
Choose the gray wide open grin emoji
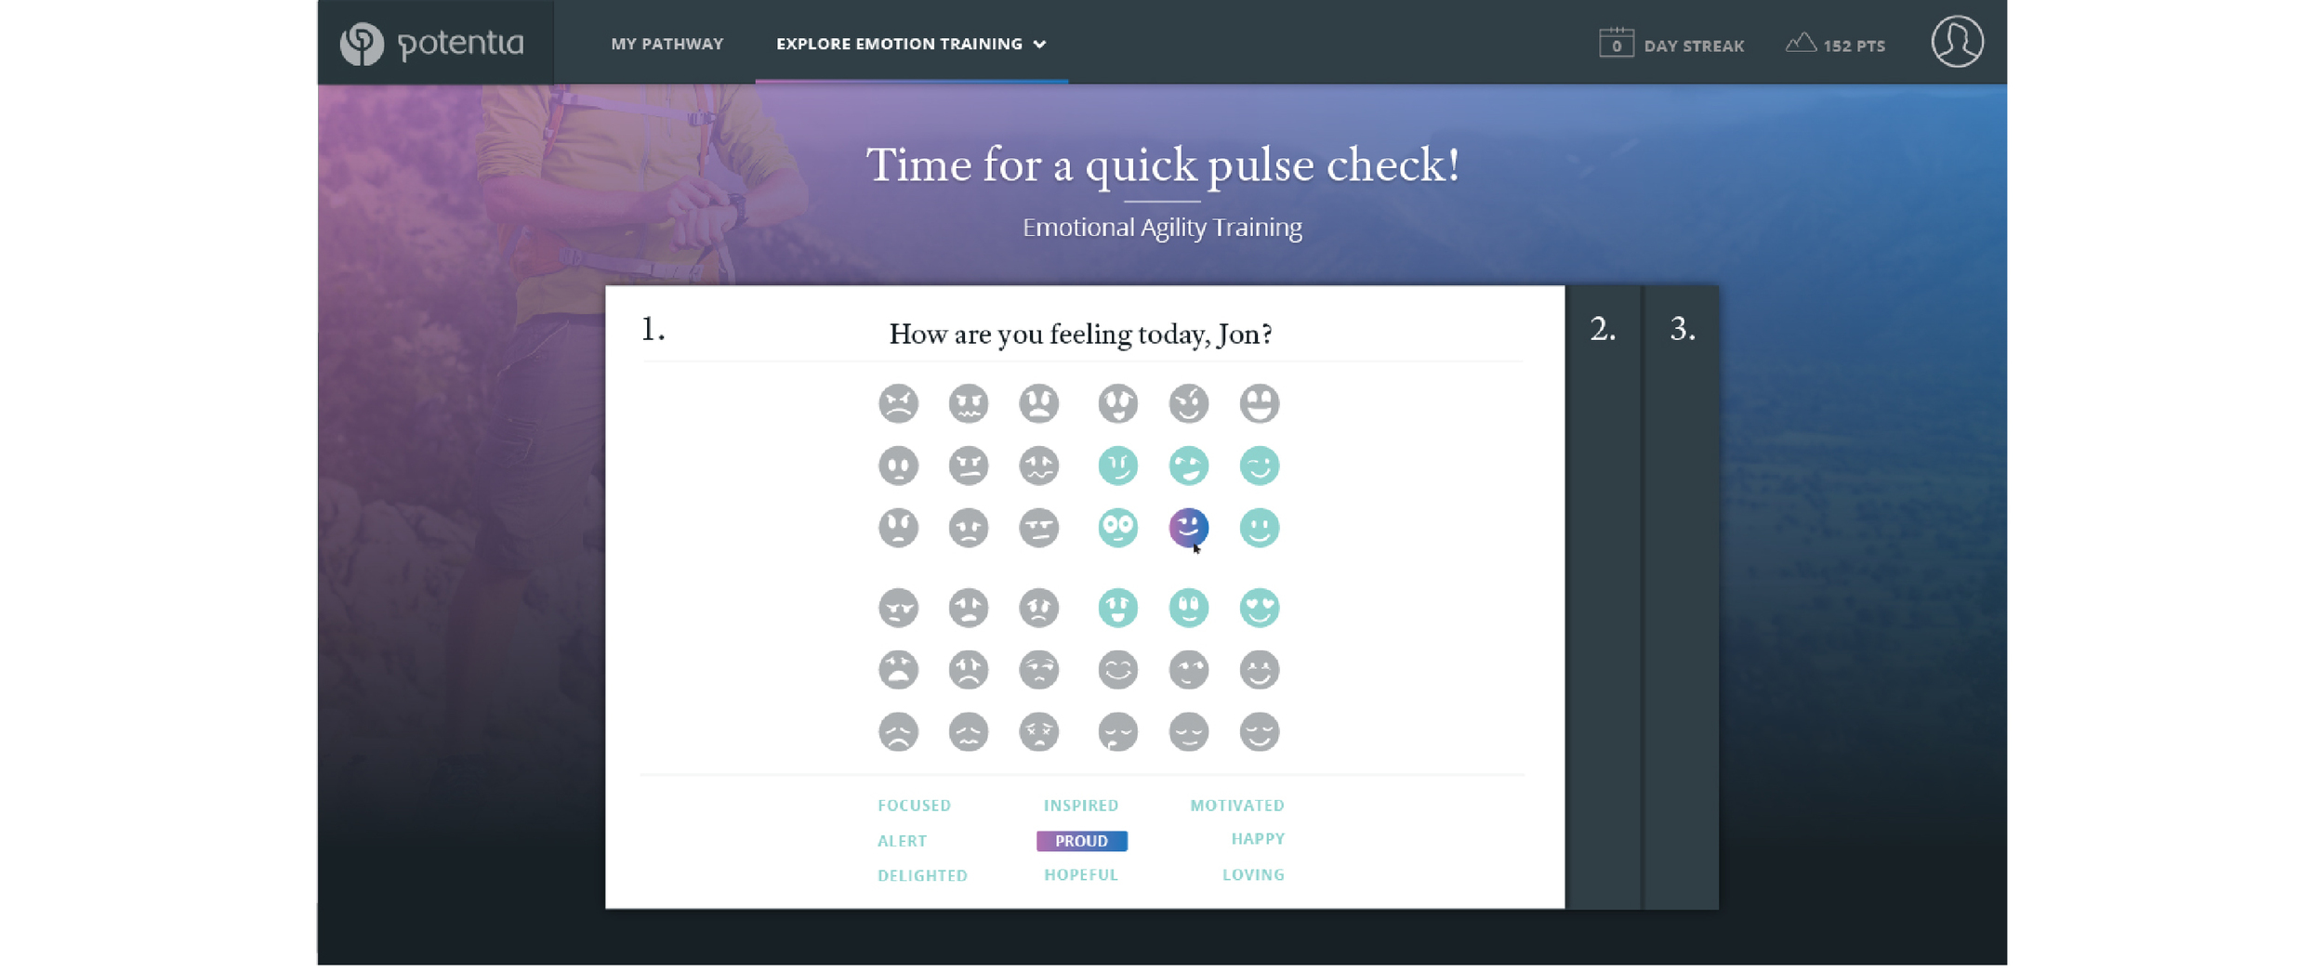[x=1259, y=403]
